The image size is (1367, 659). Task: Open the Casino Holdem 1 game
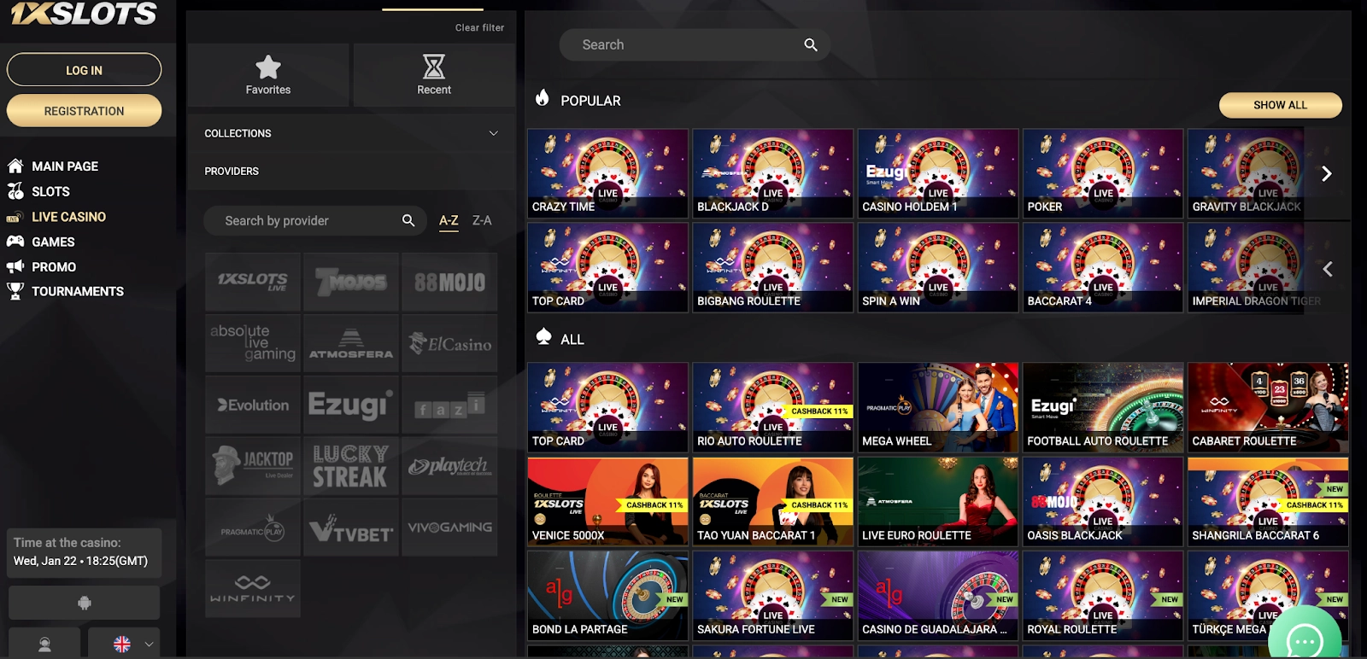(x=938, y=173)
